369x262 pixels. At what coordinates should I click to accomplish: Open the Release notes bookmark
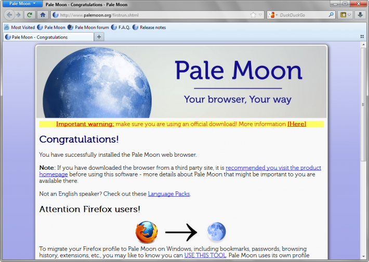click(149, 27)
